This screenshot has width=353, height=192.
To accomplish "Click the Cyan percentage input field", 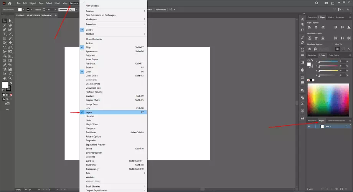I will pos(342,61).
